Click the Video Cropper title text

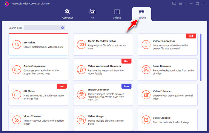pyautogui.click(x=162, y=118)
